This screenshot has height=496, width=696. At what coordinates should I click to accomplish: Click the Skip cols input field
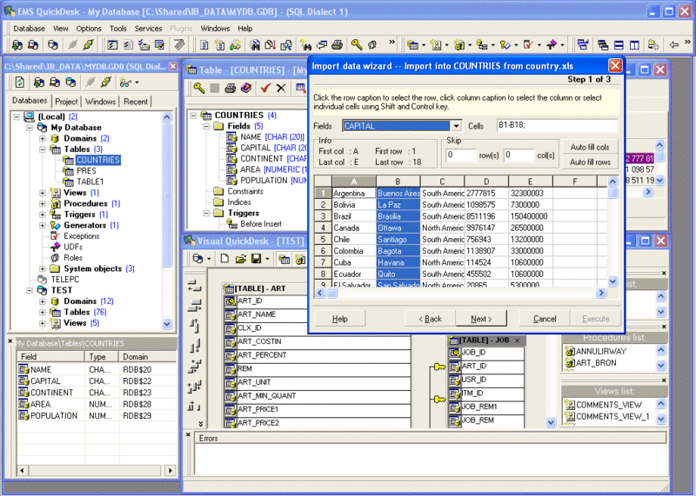pos(519,155)
